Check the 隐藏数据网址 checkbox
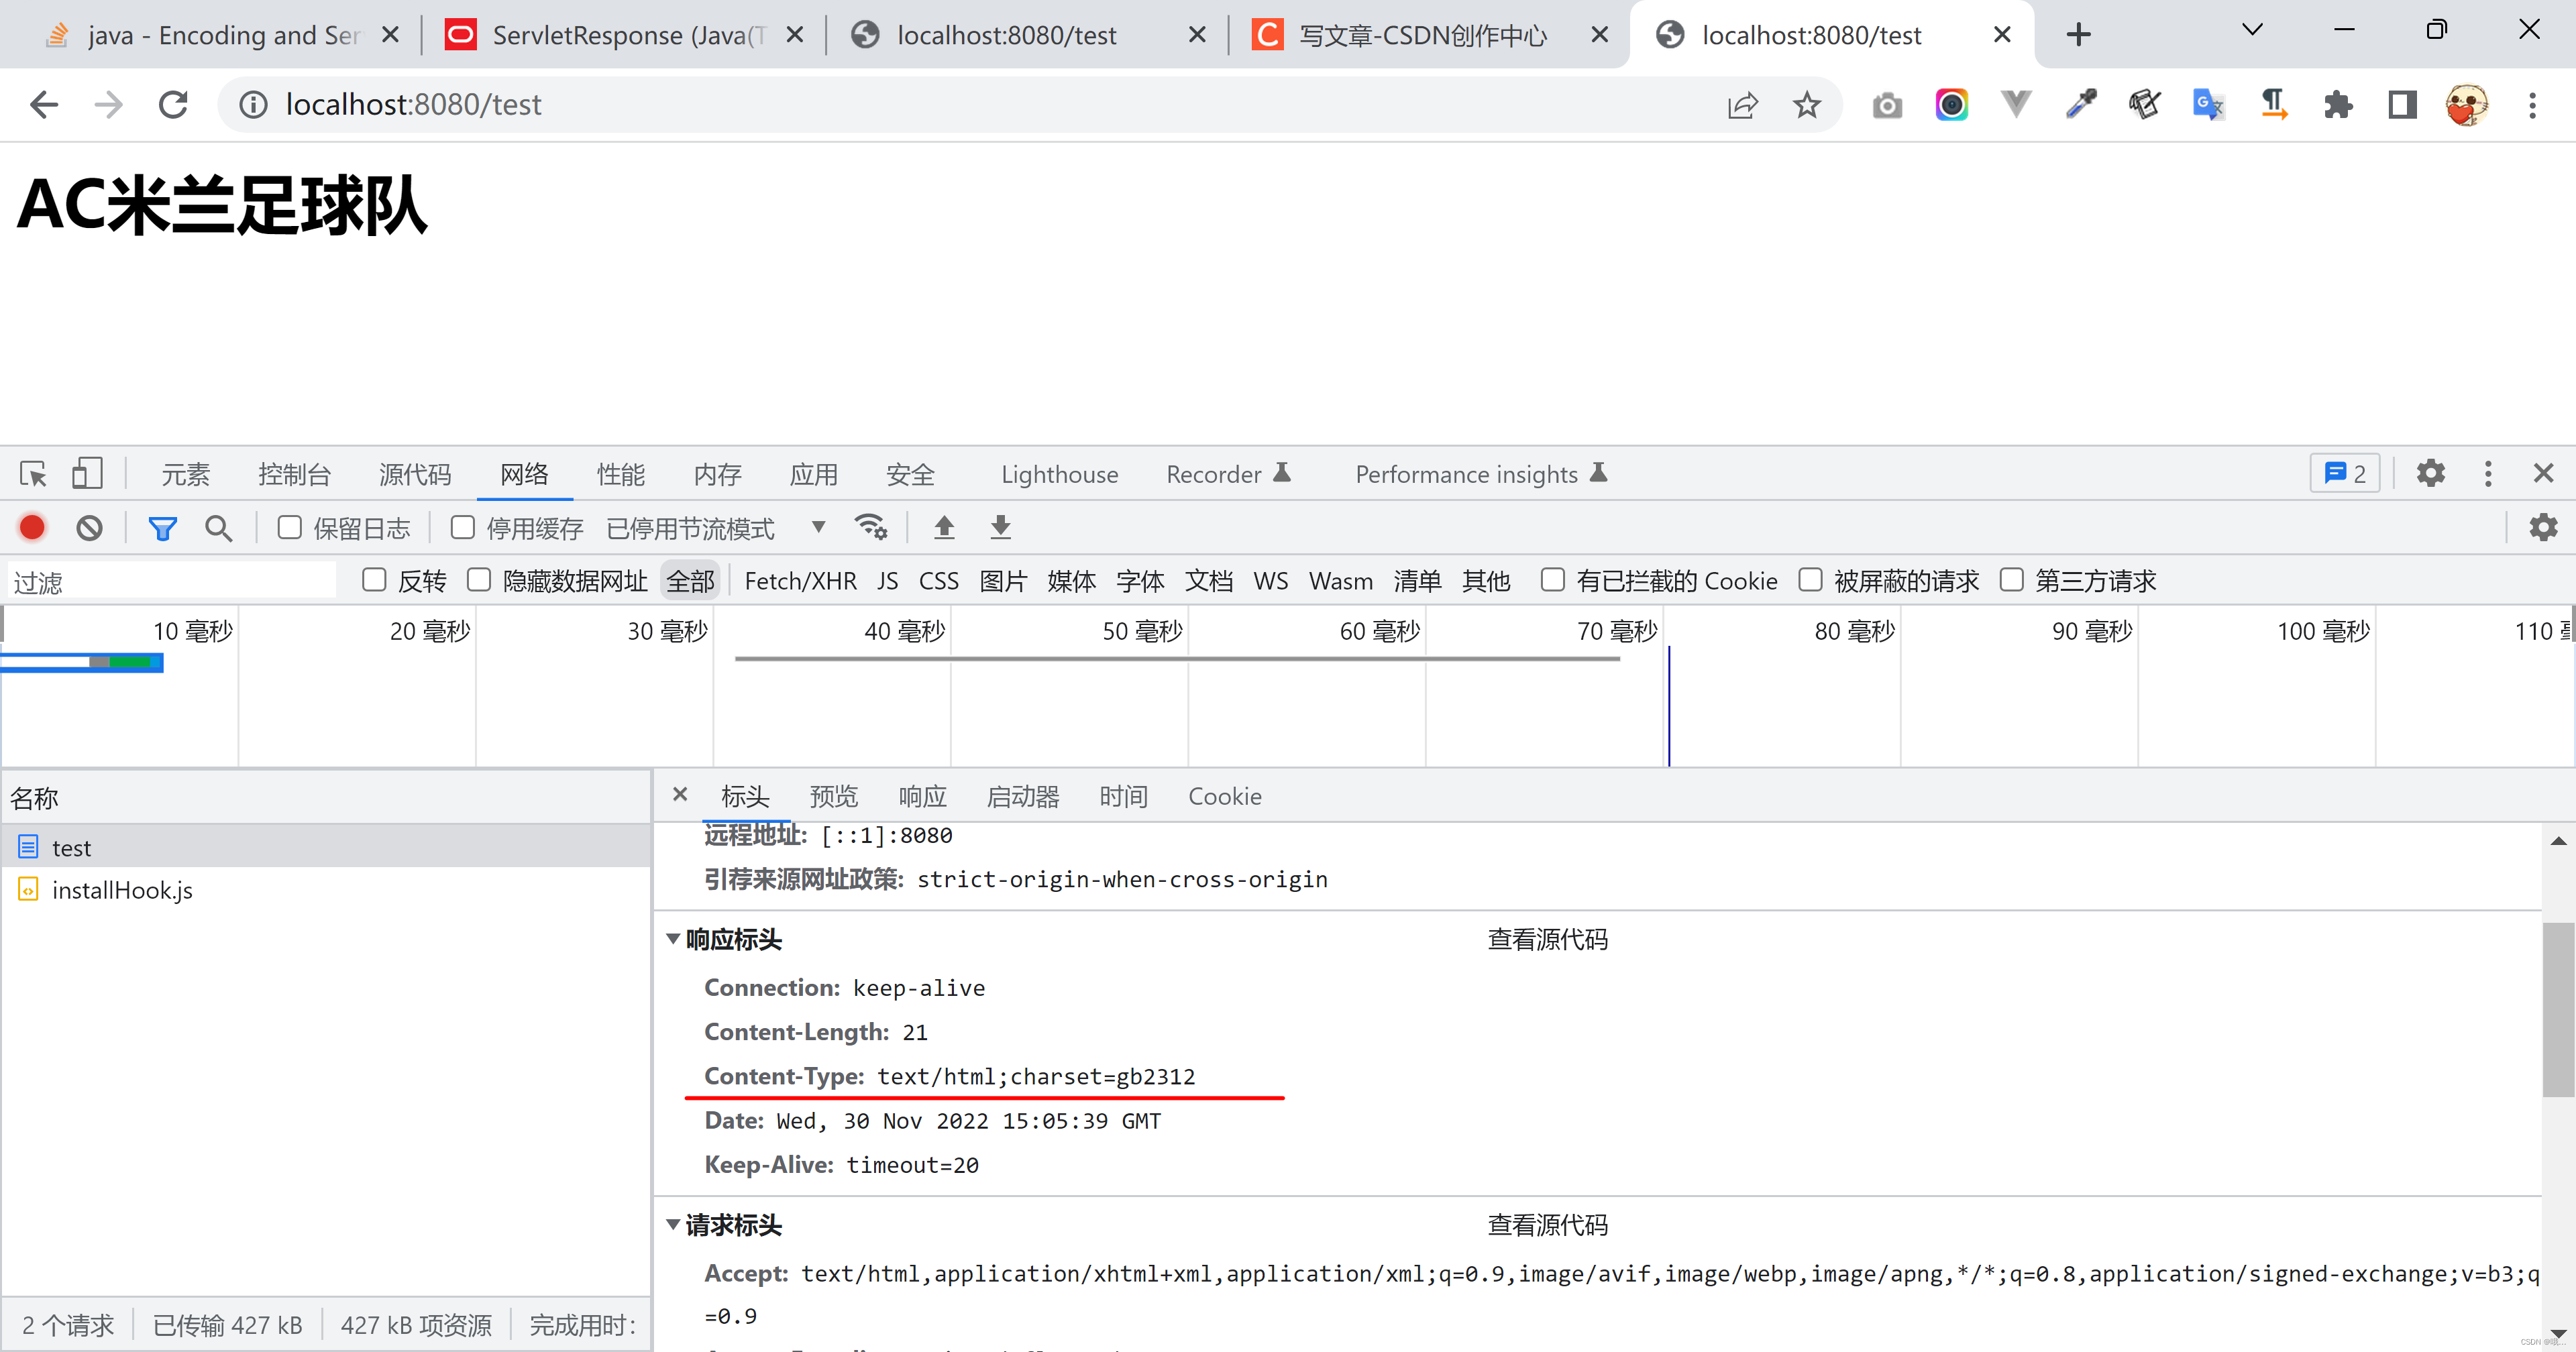Viewport: 2576px width, 1352px height. [479, 580]
